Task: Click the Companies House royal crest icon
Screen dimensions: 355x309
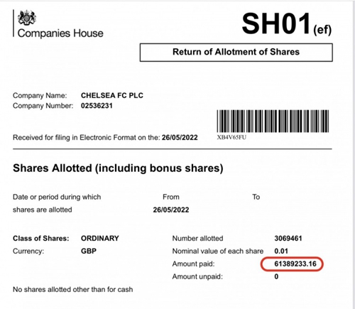Action: (27, 18)
